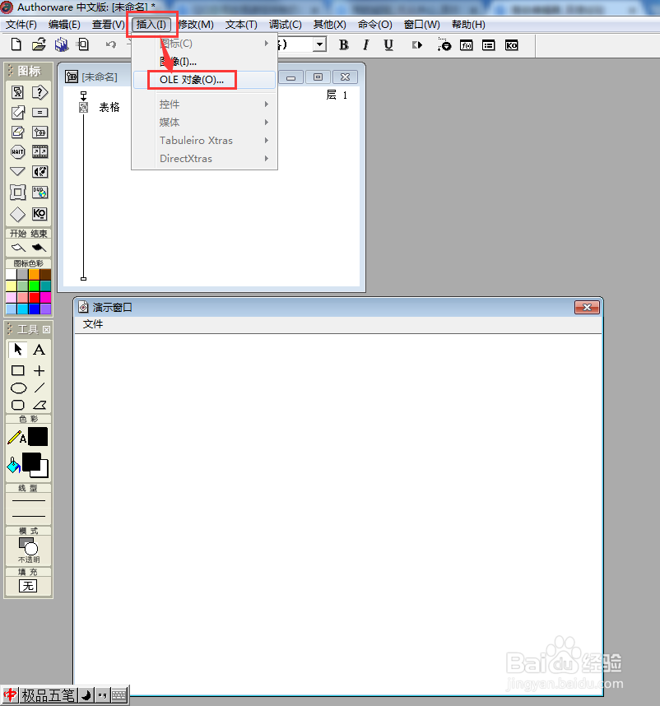Toggle Bold formatting
The width and height of the screenshot is (660, 706).
[343, 44]
